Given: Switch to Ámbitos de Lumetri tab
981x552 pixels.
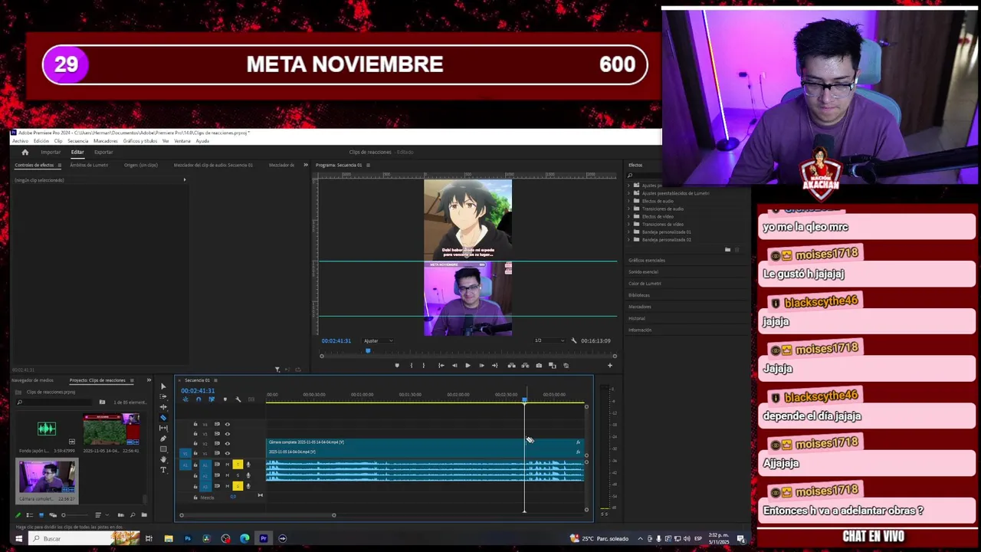Looking at the screenshot, I should [x=89, y=165].
